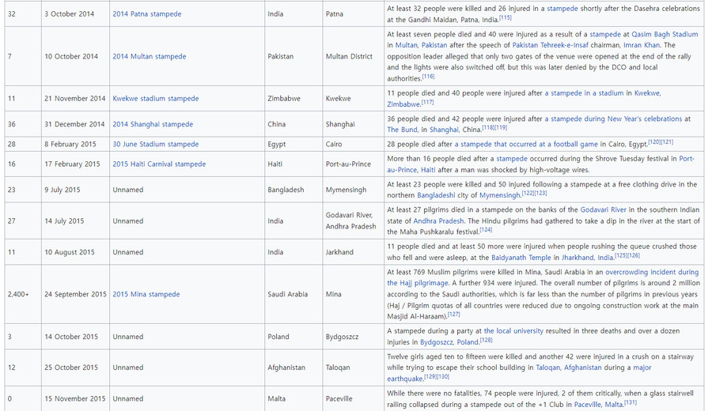Image resolution: width=712 pixels, height=411 pixels.
Task: Click the Godavari River link
Action: [x=603, y=210]
